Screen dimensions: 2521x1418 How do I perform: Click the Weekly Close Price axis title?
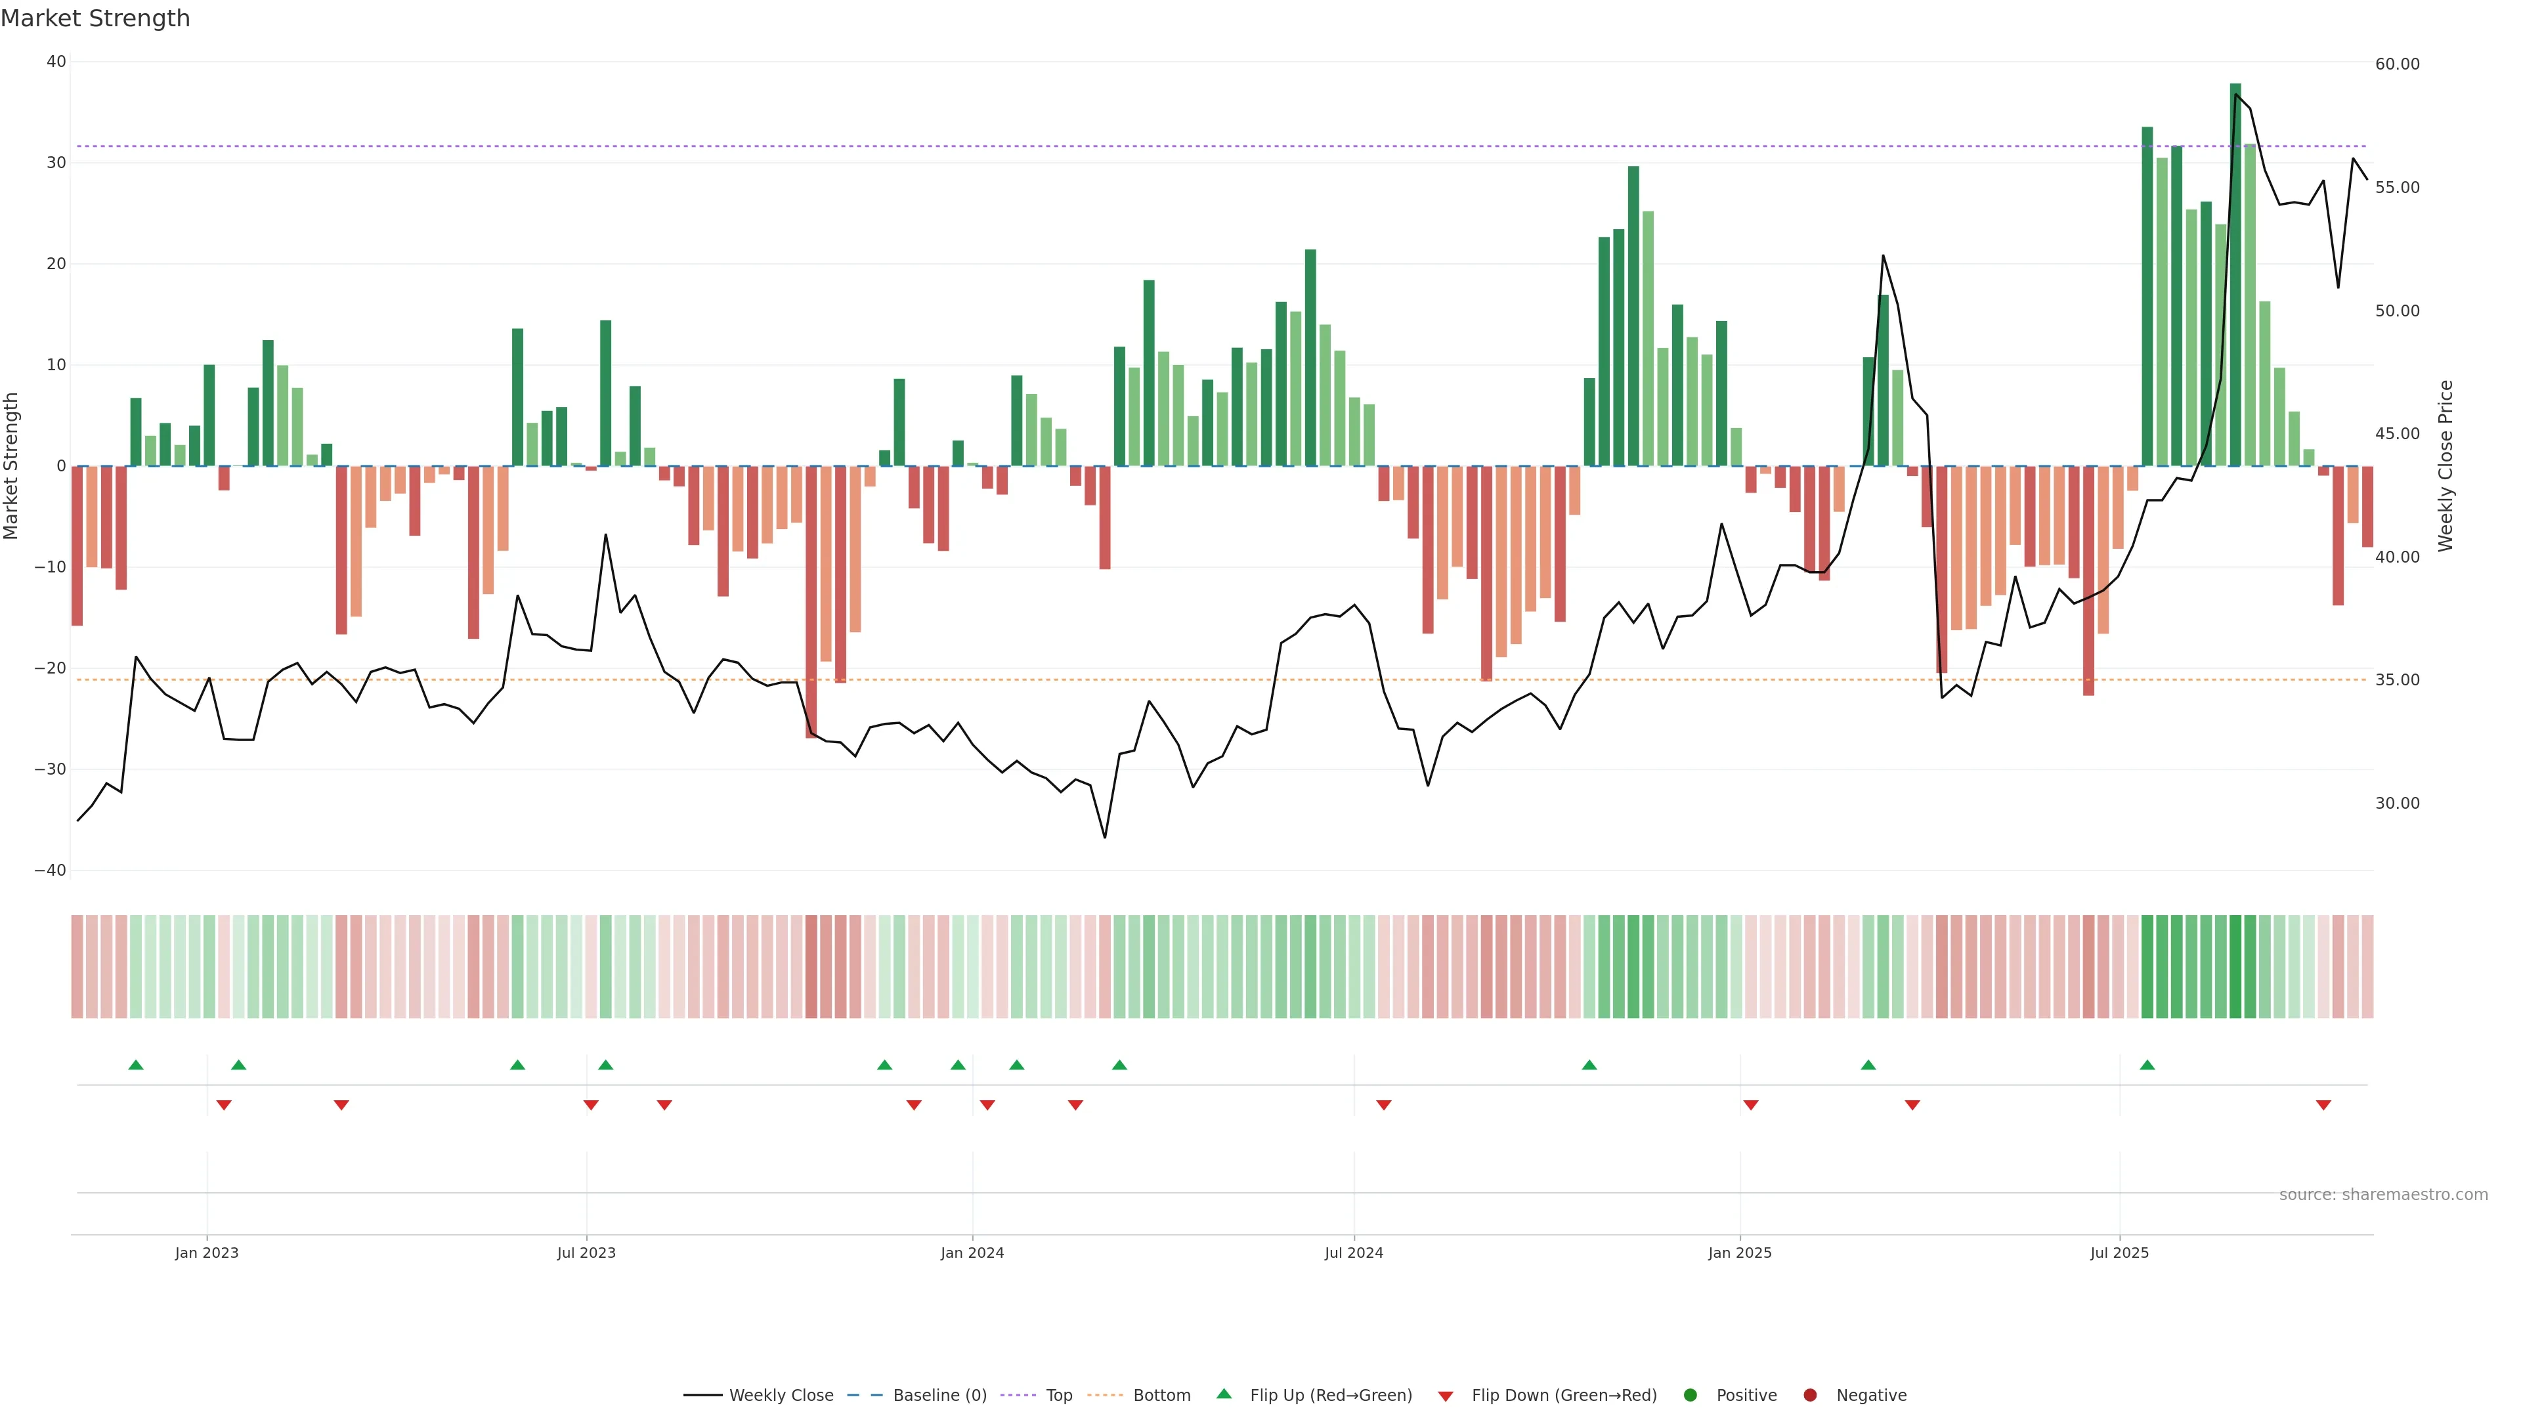[x=2446, y=466]
